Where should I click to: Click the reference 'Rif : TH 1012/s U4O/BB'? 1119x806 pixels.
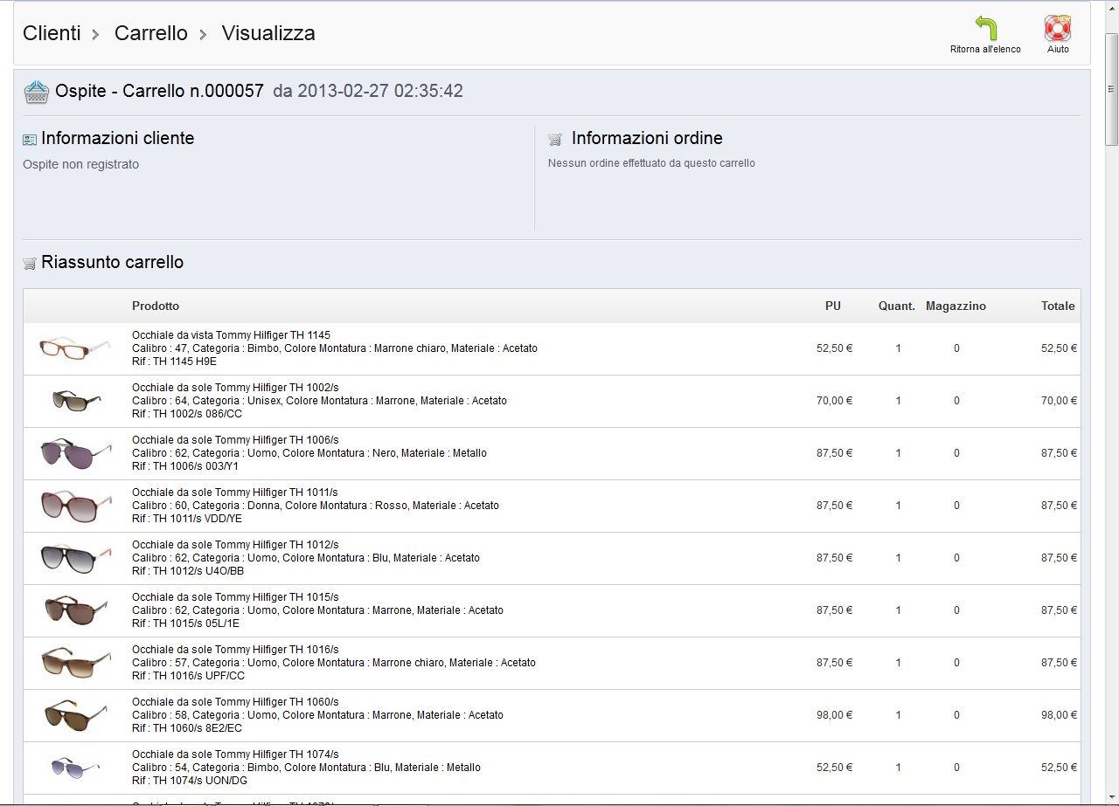pos(188,571)
